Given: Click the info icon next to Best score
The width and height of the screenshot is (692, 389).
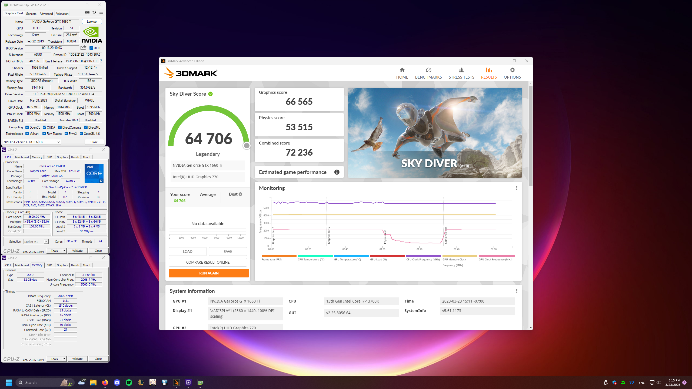Looking at the screenshot, I should 240,194.
